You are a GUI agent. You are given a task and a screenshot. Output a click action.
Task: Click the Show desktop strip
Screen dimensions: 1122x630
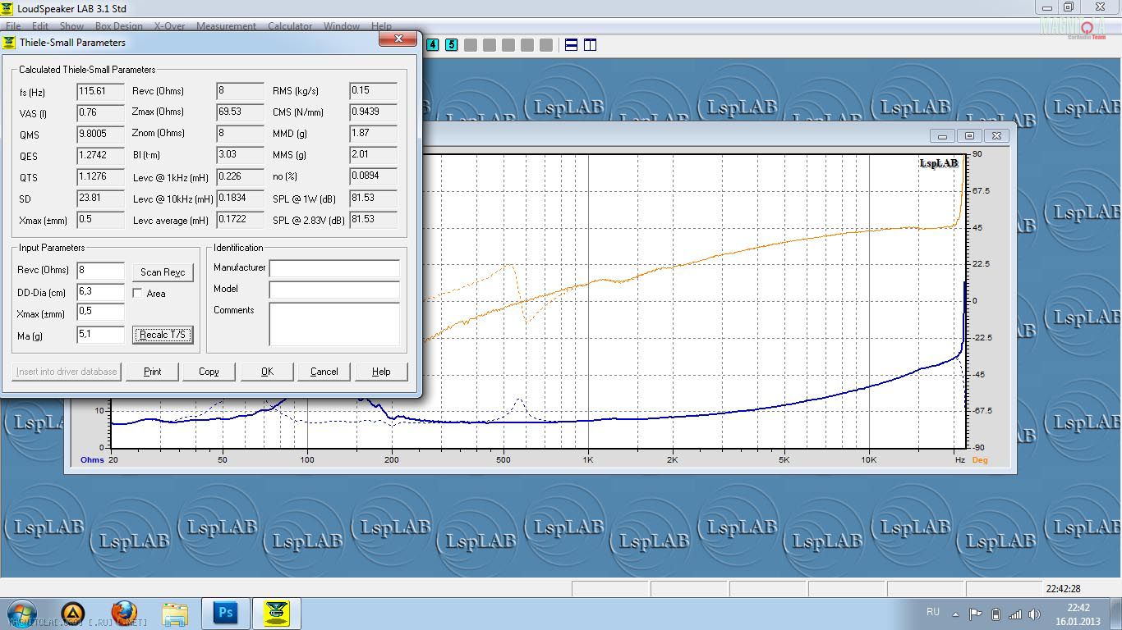pos(1116,614)
